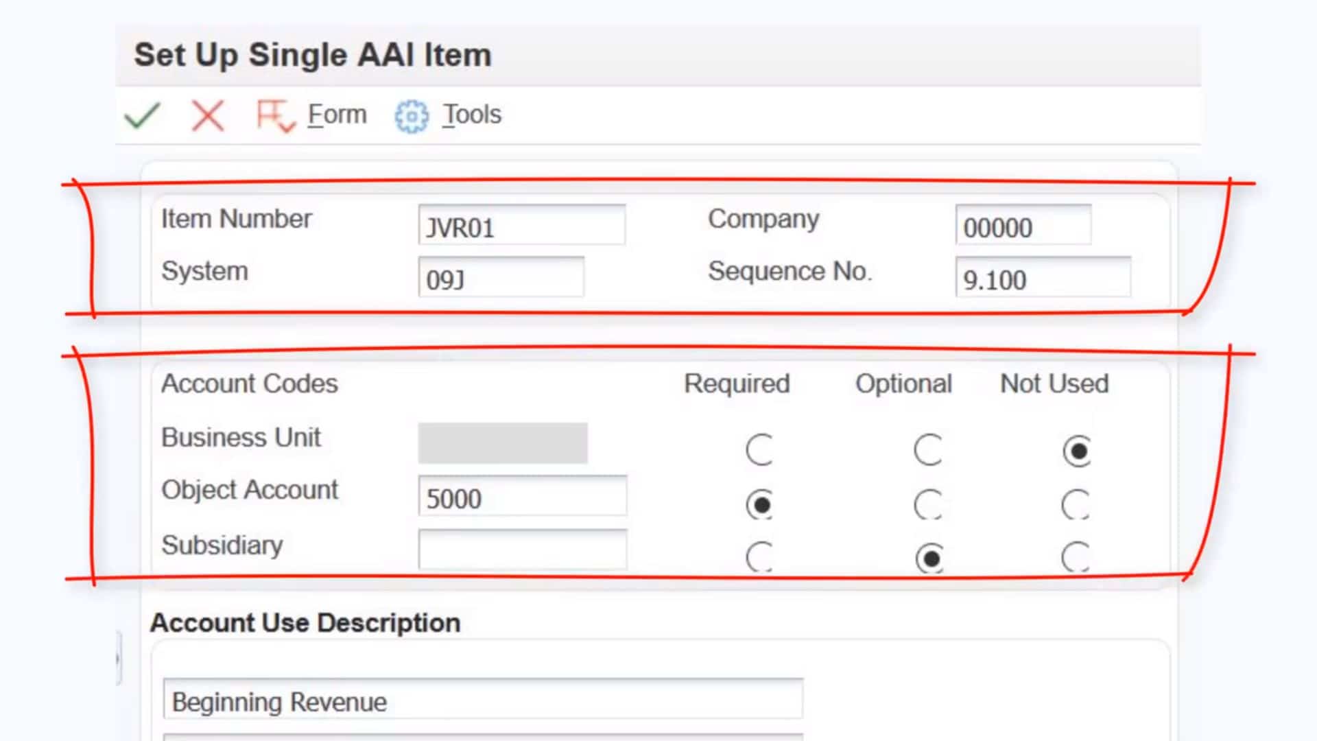The height and width of the screenshot is (741, 1317).
Task: Click the Sequence No. field
Action: coord(1042,278)
